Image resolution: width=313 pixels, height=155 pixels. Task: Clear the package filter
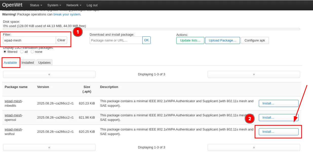pyautogui.click(x=61, y=40)
